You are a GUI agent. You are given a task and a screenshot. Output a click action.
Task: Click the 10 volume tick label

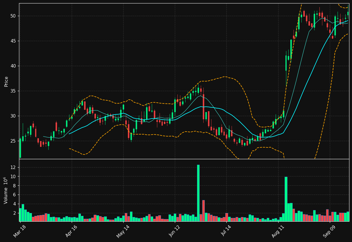[14, 176]
